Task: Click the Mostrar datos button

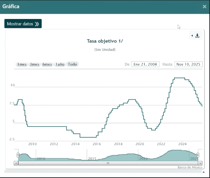Action: 23,24
